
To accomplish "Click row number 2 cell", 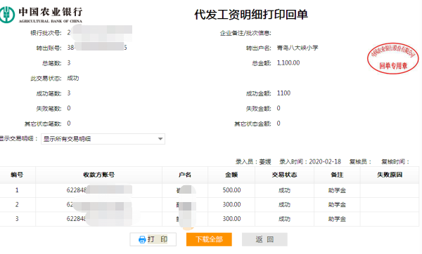I will (x=17, y=205).
